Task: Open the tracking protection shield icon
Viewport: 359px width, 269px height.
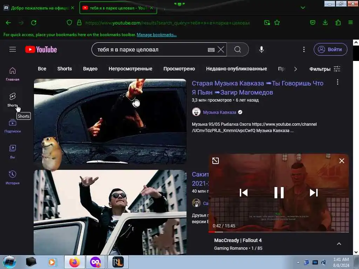Action: (69, 22)
